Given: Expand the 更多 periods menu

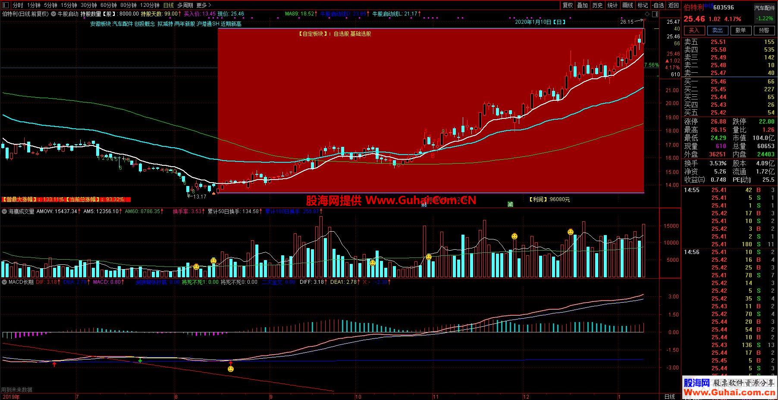Looking at the screenshot, I should [204, 5].
